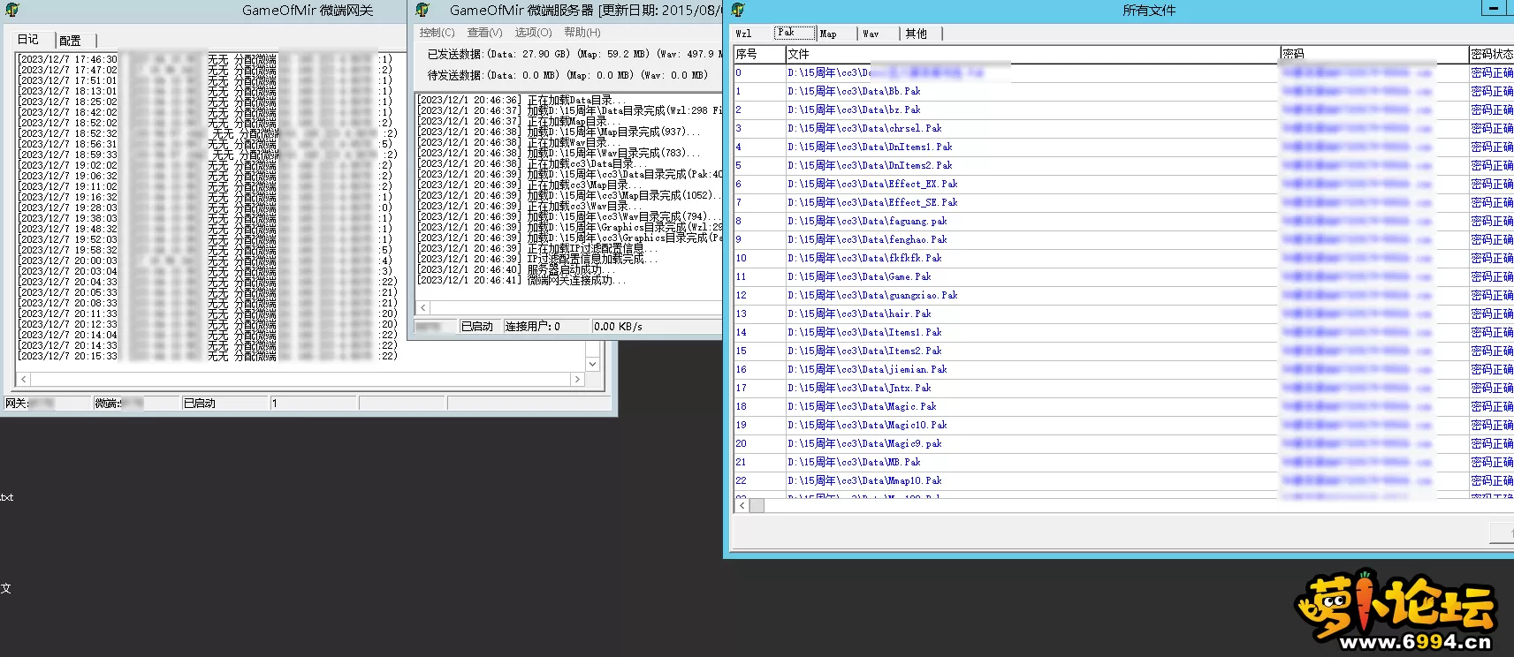
Task: Sort by the 密码状态 column header
Action: 1492,54
